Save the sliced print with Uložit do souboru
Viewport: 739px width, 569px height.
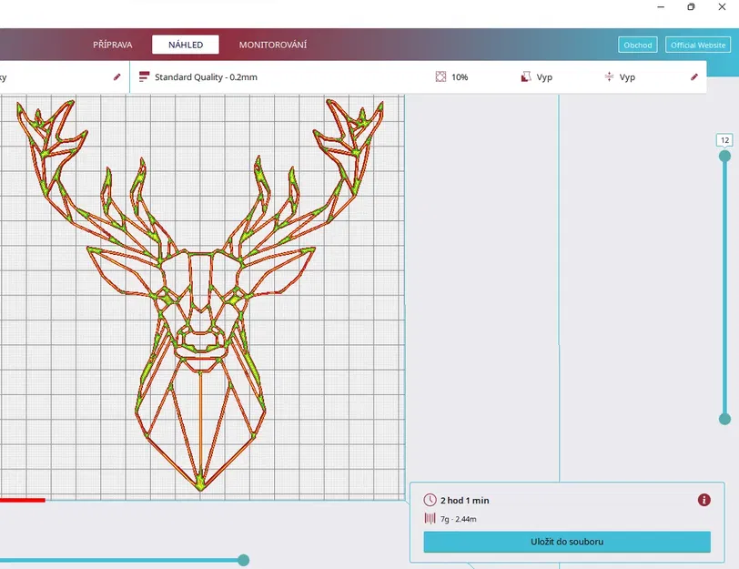click(x=567, y=542)
